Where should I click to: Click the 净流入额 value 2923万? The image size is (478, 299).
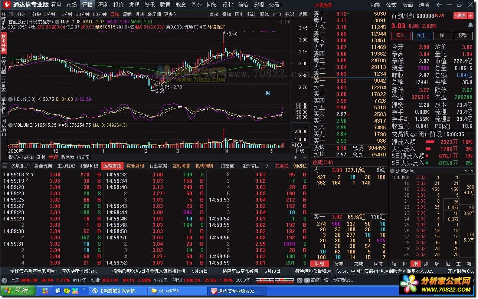coord(449,142)
